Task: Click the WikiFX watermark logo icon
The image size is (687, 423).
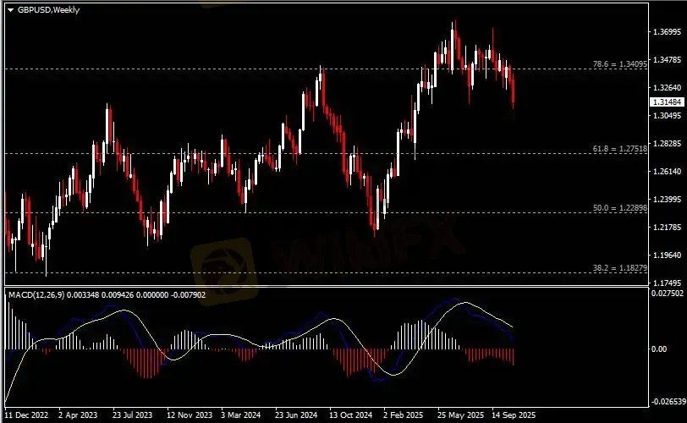Action: (x=222, y=259)
